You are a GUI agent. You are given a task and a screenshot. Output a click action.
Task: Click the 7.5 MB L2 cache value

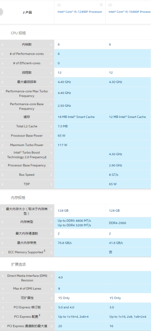click(x=63, y=126)
